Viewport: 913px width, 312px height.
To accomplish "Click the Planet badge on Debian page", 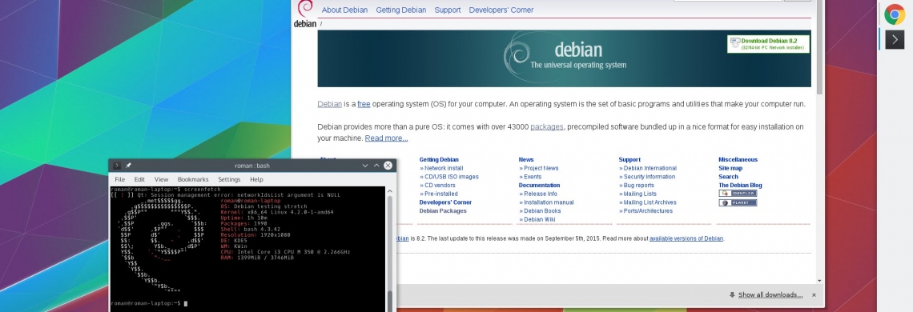I will 738,202.
